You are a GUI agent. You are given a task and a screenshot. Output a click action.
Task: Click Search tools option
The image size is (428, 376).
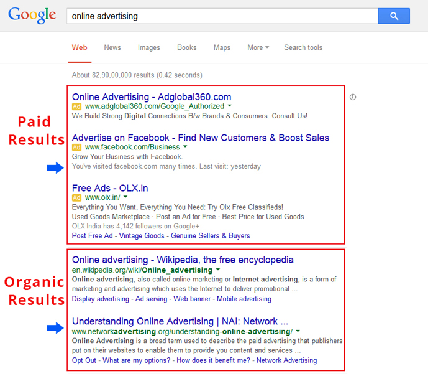[x=303, y=47]
